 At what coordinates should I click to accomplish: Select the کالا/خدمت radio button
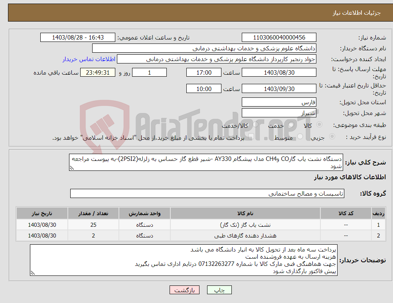tap(255, 125)
